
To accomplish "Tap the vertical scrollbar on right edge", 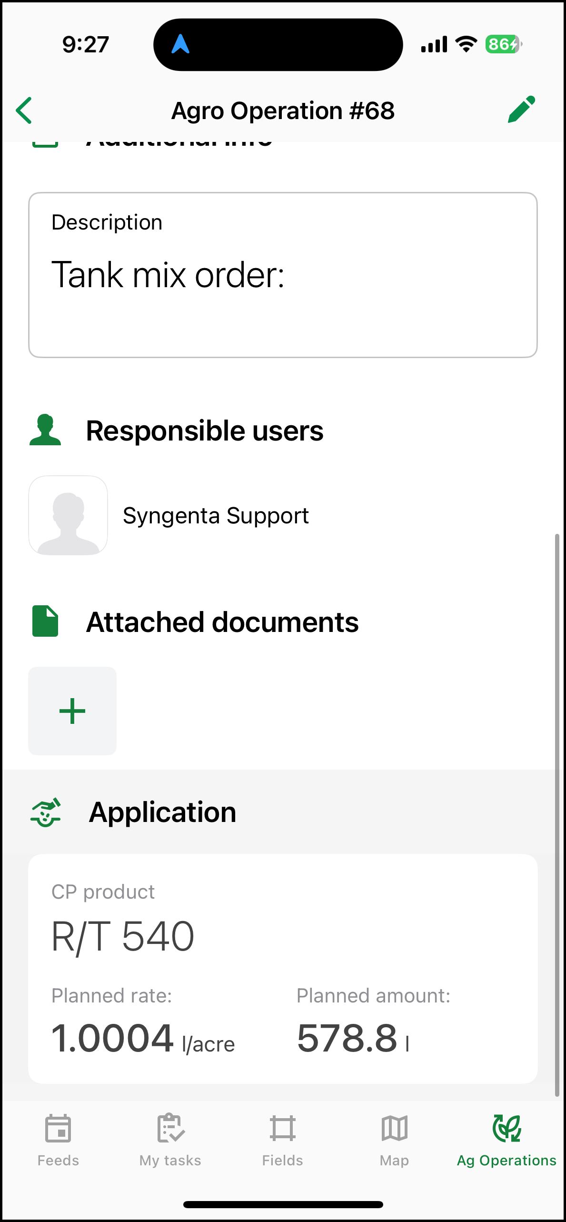I will pos(556,814).
